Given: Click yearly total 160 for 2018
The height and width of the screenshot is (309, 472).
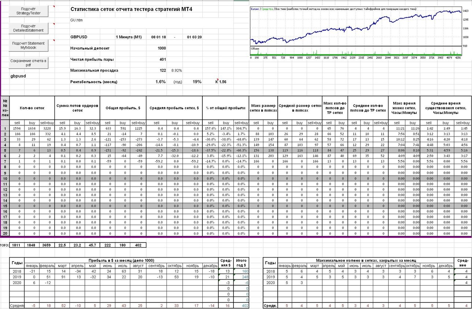Looking at the screenshot, I should (x=241, y=271).
